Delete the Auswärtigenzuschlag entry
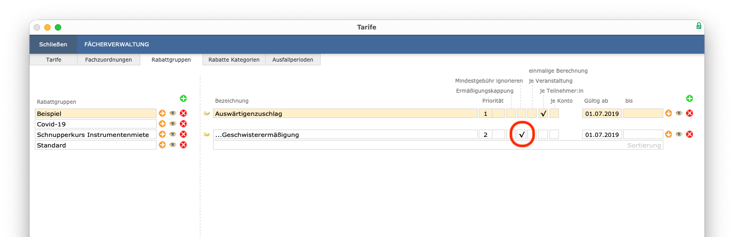734x237 pixels. coord(689,113)
